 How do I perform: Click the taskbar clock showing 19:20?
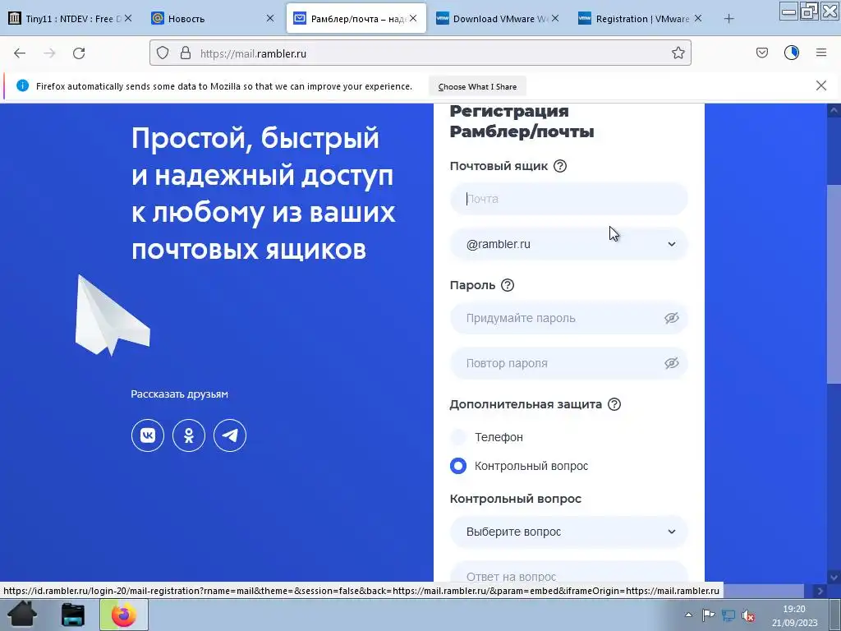[x=794, y=615]
